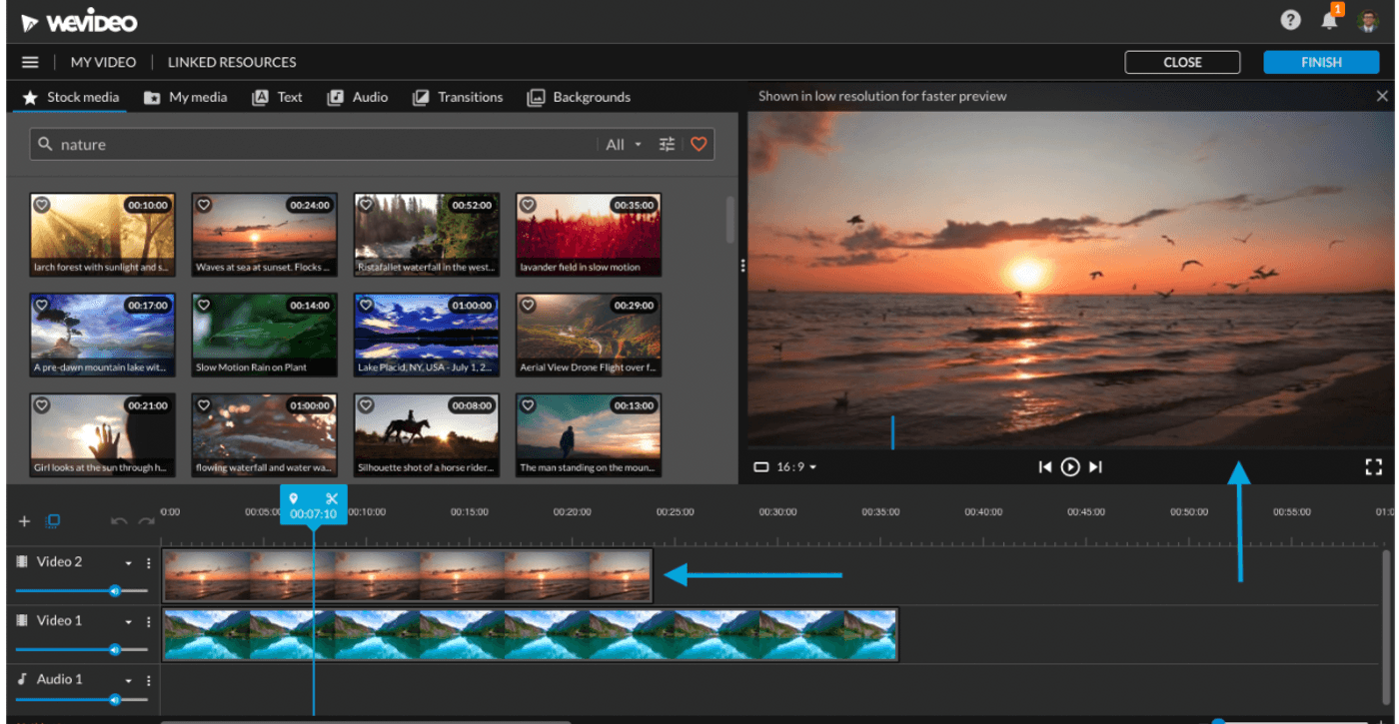Click the blue timeline mode icon
The height and width of the screenshot is (724, 1399).
coord(54,520)
